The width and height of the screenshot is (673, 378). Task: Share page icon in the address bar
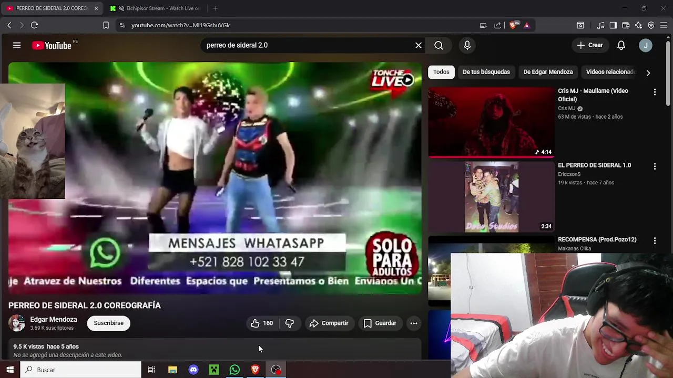tap(498, 25)
